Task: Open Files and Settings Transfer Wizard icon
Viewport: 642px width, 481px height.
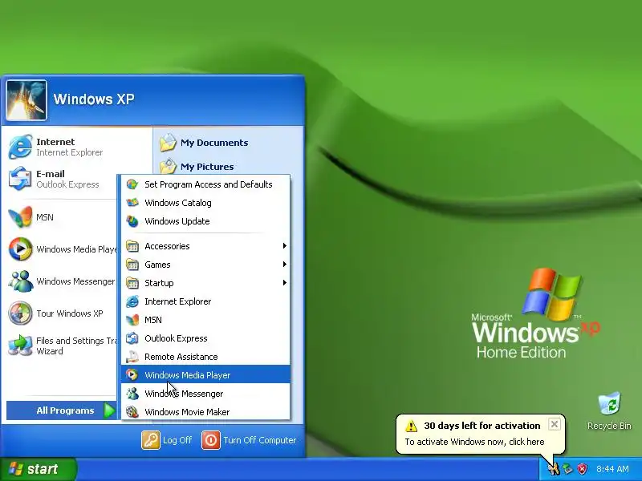Action: tap(20, 346)
